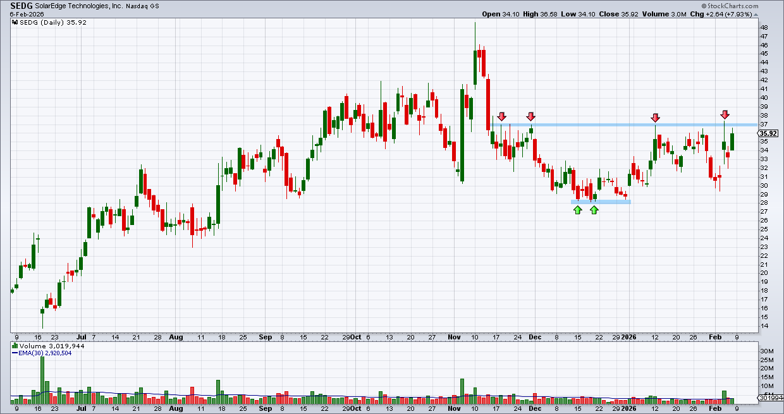Click the candlestick icon beside SEDG (Daily)
The image size is (784, 414).
pos(15,21)
